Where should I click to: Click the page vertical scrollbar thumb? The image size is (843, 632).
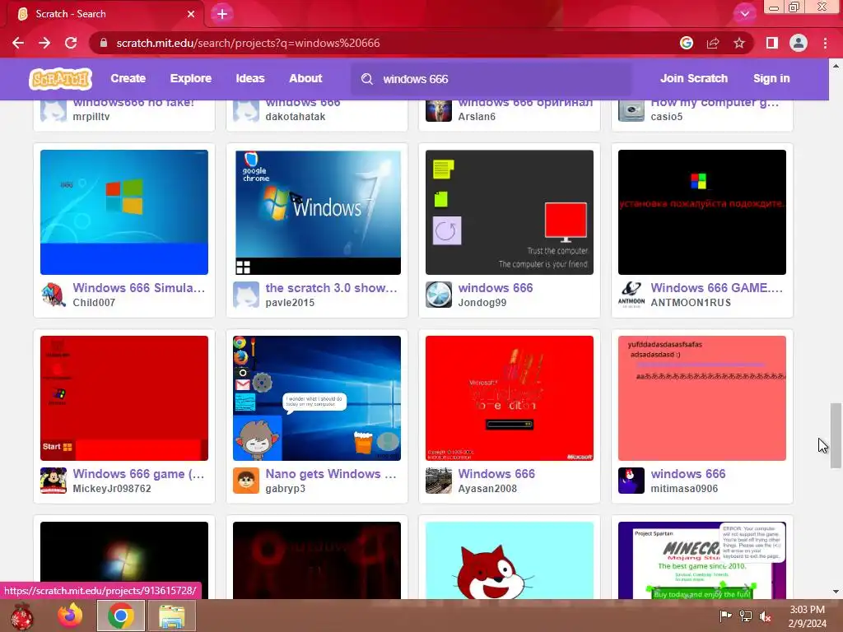[x=835, y=435]
